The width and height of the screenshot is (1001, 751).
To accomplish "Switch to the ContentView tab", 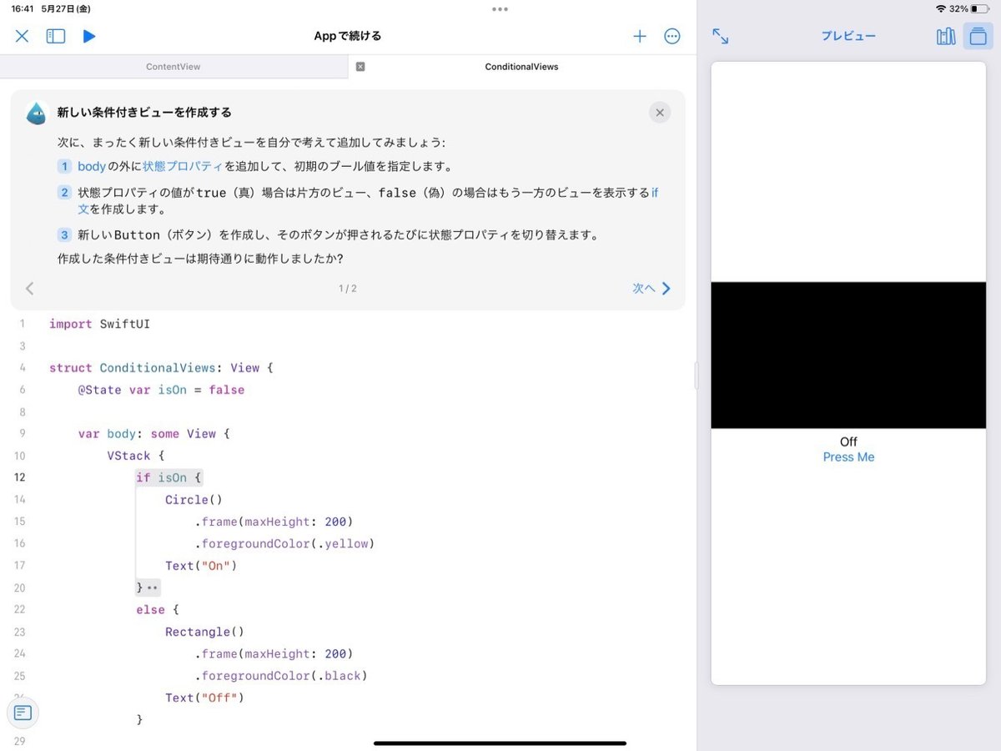I will (174, 67).
